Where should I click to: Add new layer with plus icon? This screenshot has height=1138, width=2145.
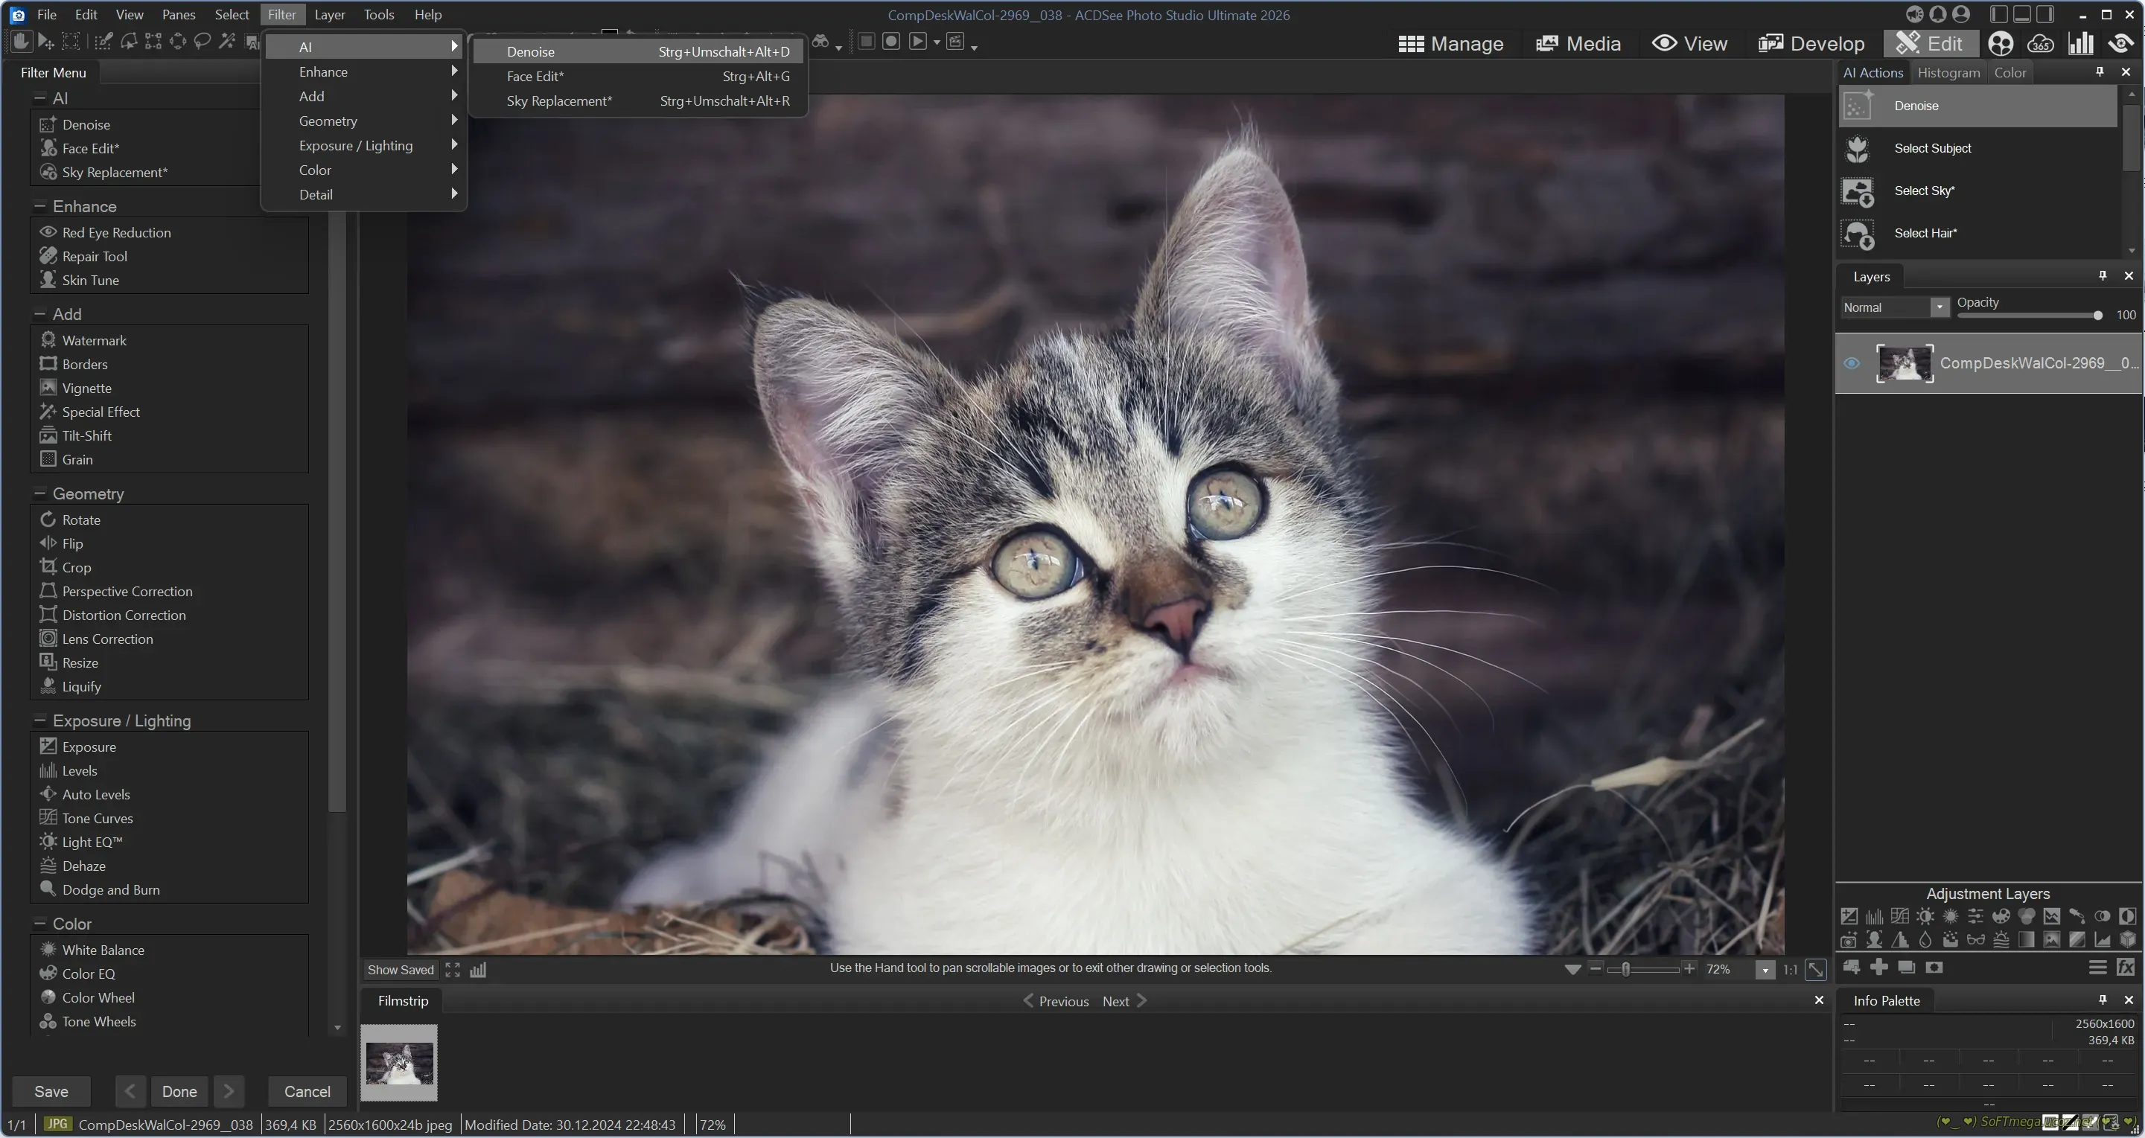1878,968
